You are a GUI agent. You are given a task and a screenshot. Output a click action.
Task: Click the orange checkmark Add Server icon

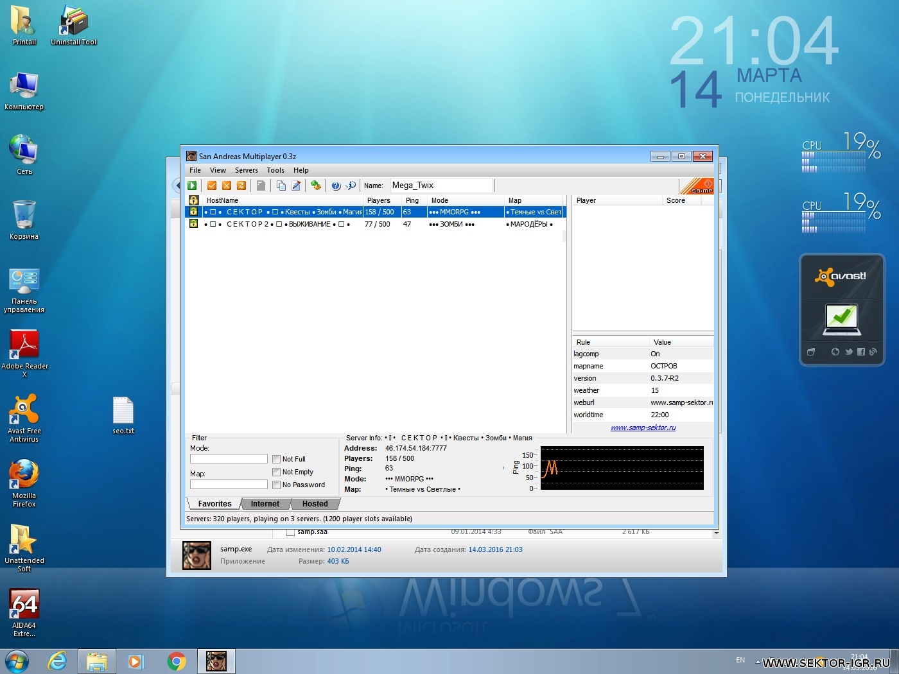click(x=212, y=186)
